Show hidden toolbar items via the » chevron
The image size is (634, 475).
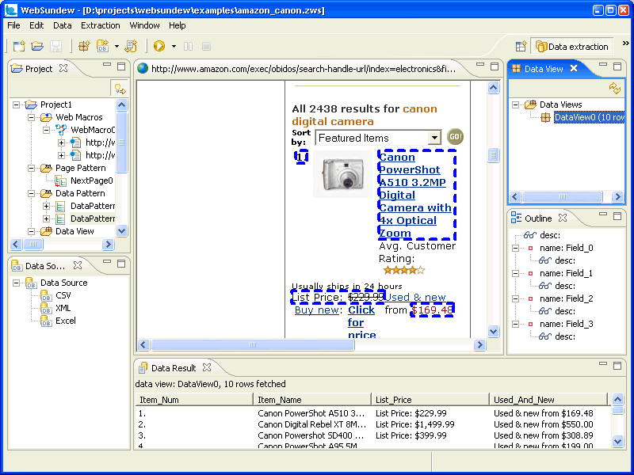click(625, 44)
